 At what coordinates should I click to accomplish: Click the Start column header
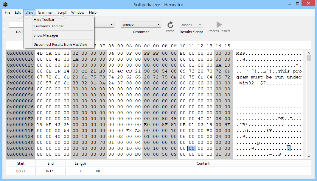(x=21, y=163)
